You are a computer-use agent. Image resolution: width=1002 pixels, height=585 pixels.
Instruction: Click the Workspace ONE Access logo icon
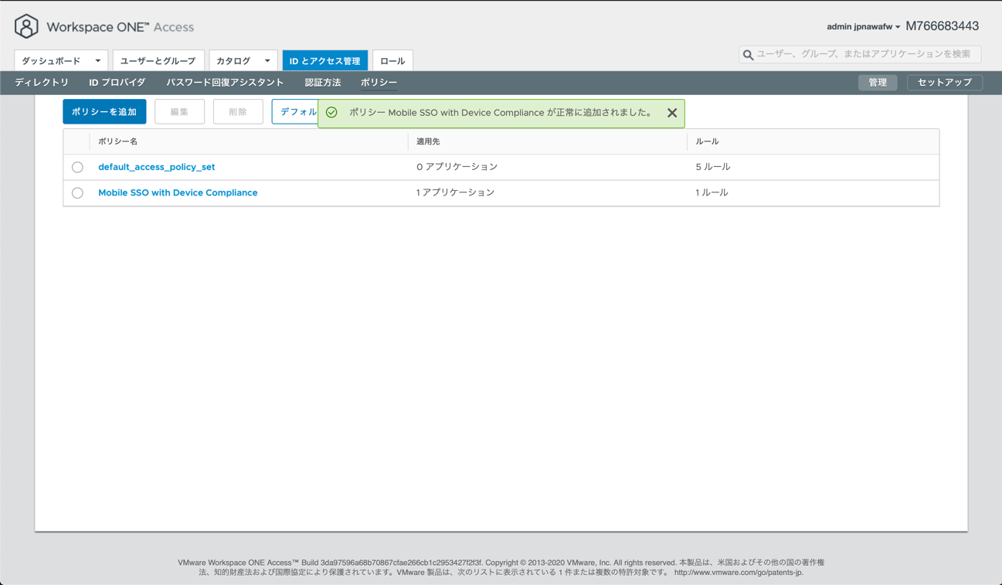pyautogui.click(x=26, y=26)
